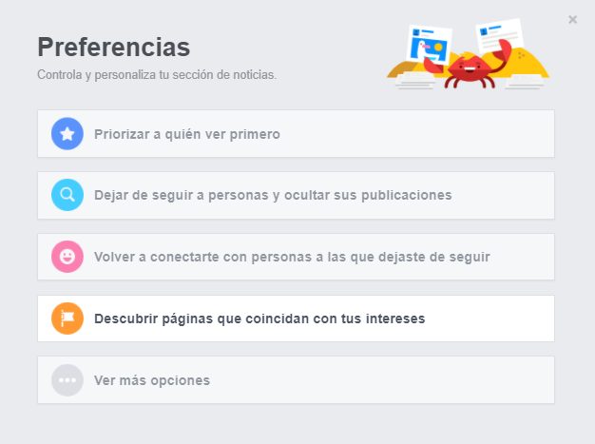This screenshot has width=595, height=444.
Task: Click the "Preferencias" heading
Action: pos(113,48)
